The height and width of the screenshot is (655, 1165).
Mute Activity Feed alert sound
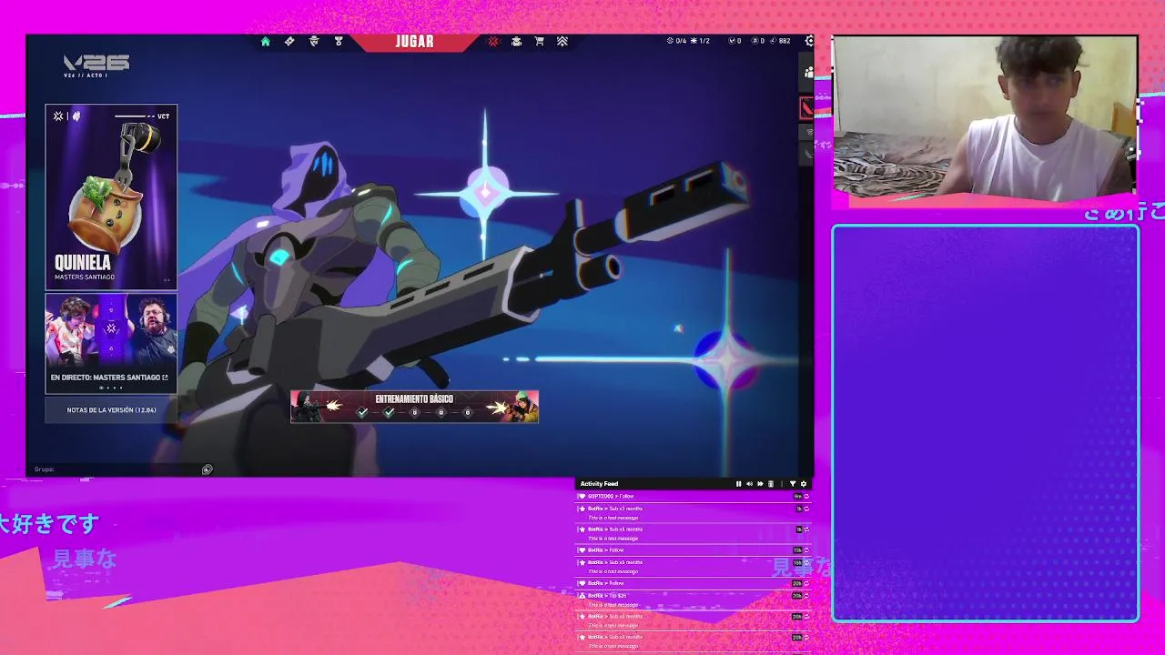[x=749, y=484]
